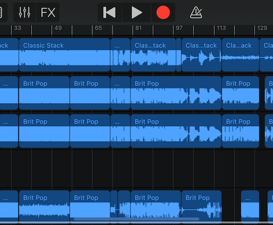Start recording with the red Record button
Viewport: 273px width, 225px height.
pyautogui.click(x=163, y=12)
